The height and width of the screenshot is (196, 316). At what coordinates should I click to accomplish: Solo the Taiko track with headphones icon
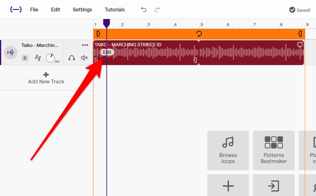[x=71, y=58]
